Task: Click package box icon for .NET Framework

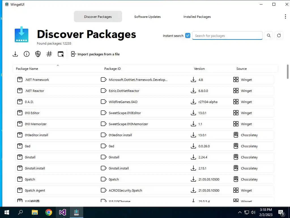Action: click(x=20, y=79)
